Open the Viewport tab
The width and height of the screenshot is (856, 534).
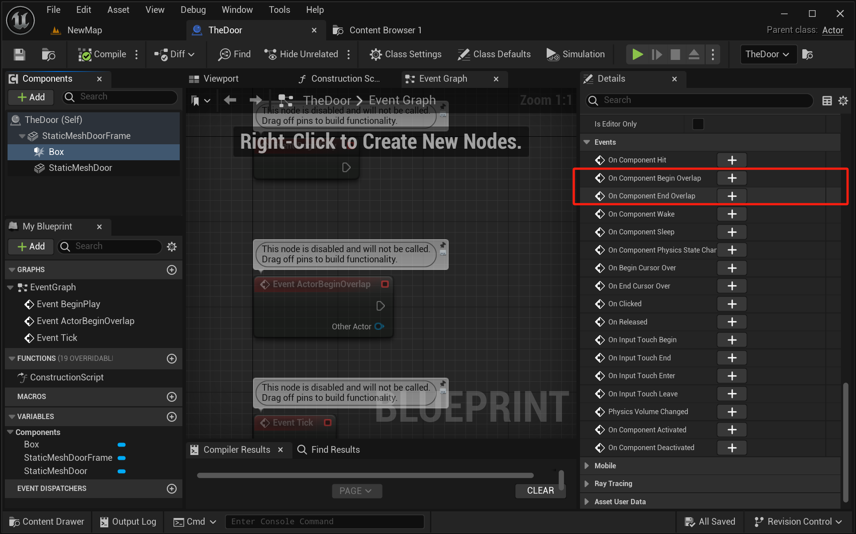[x=214, y=79]
